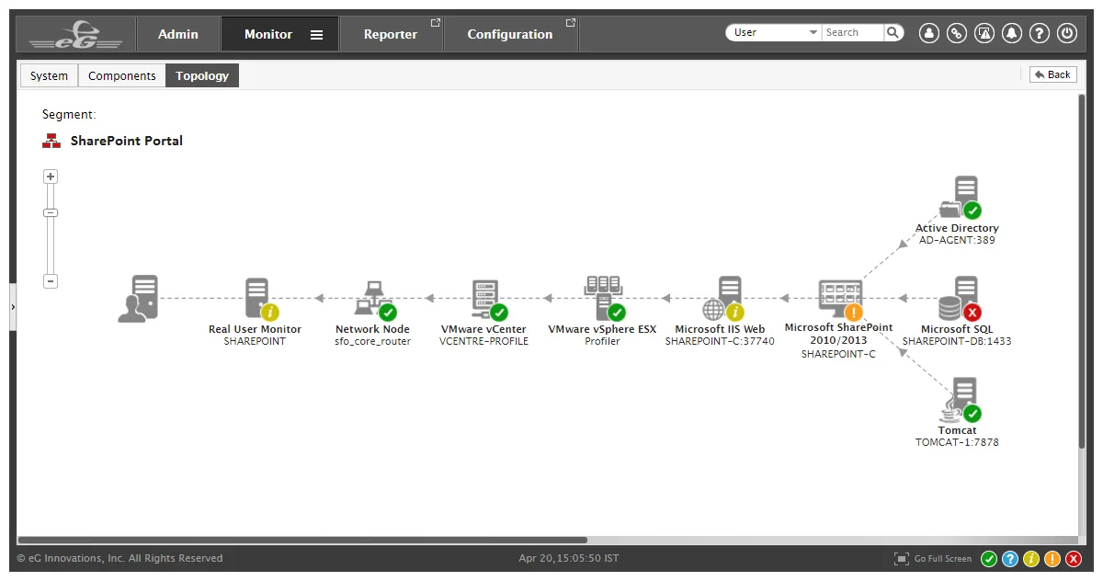
Task: Select the Active Directory node icon
Action: point(960,198)
